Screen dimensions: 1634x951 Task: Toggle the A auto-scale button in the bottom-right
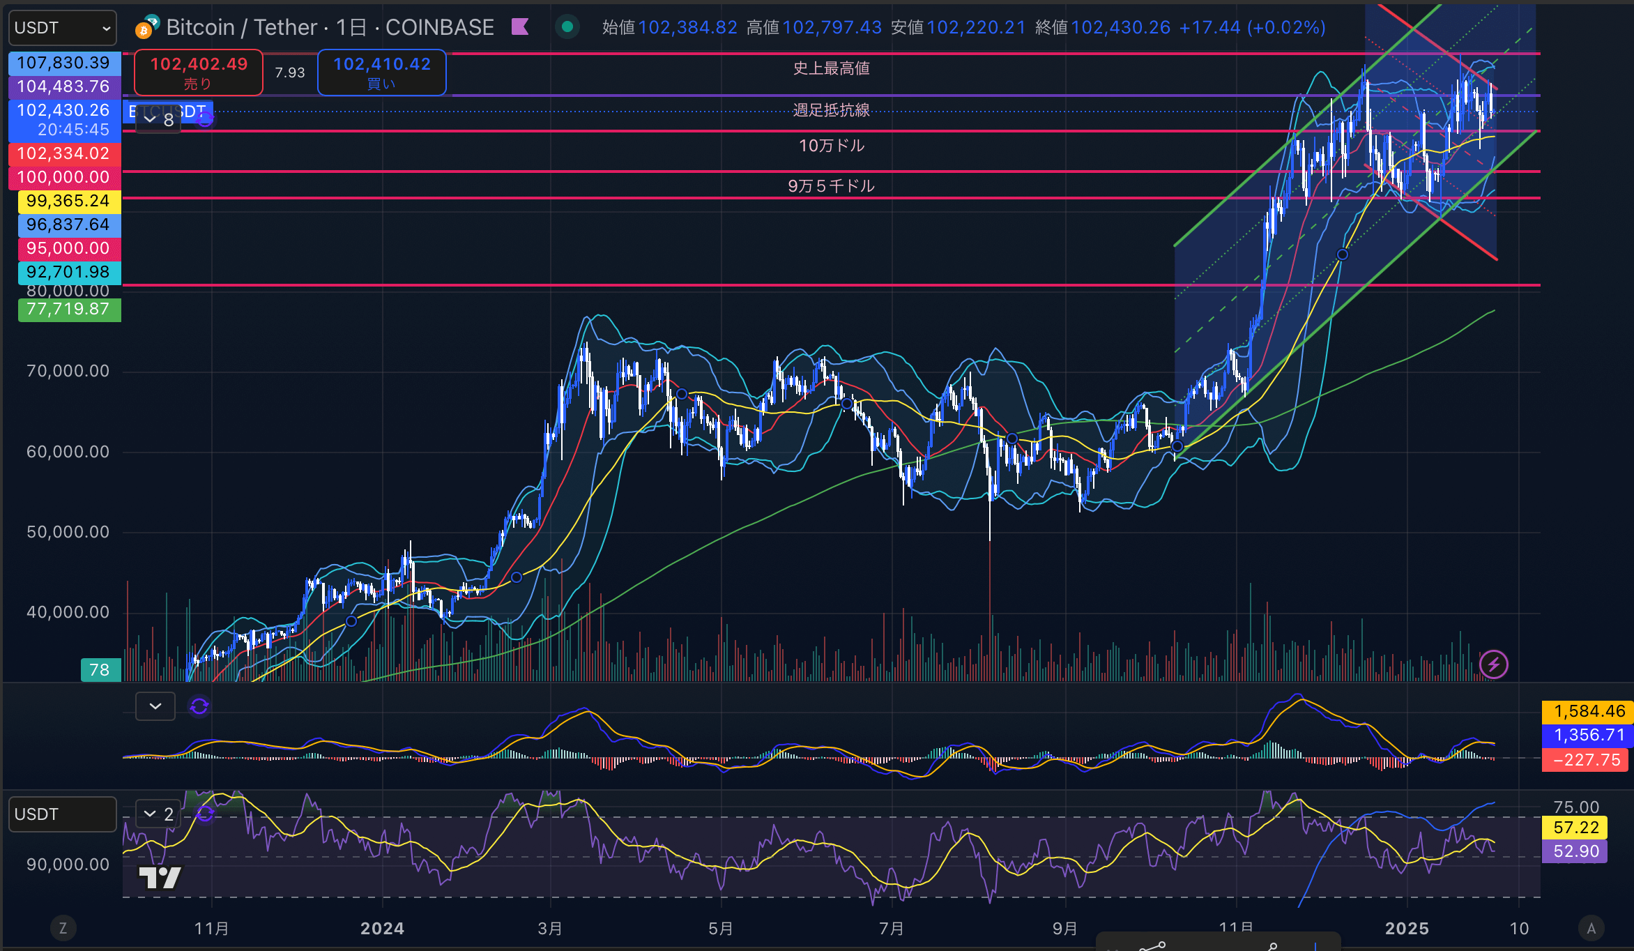1591,928
